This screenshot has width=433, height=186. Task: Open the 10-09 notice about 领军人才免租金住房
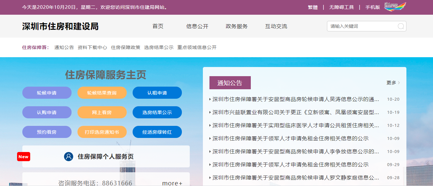[x=291, y=138]
